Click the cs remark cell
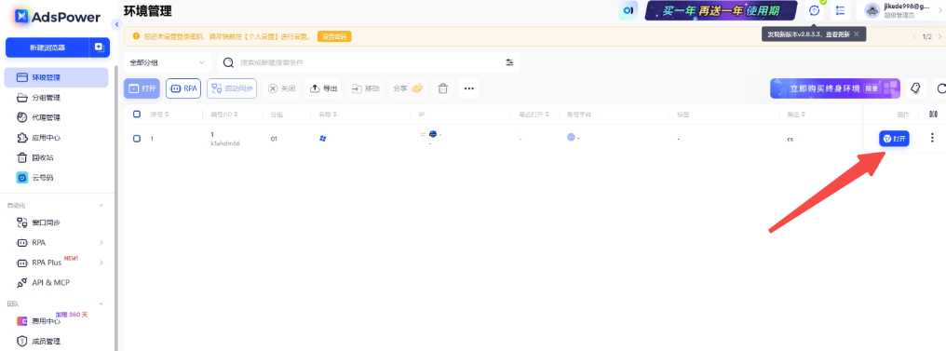Viewport: 946px width, 351px height. pyautogui.click(x=790, y=140)
